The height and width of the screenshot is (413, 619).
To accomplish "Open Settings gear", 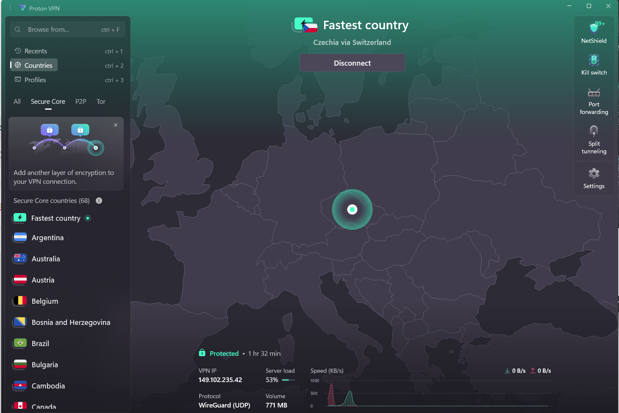I will click(x=594, y=173).
